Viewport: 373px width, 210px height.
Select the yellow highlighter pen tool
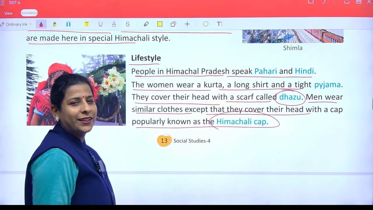pos(54,24)
